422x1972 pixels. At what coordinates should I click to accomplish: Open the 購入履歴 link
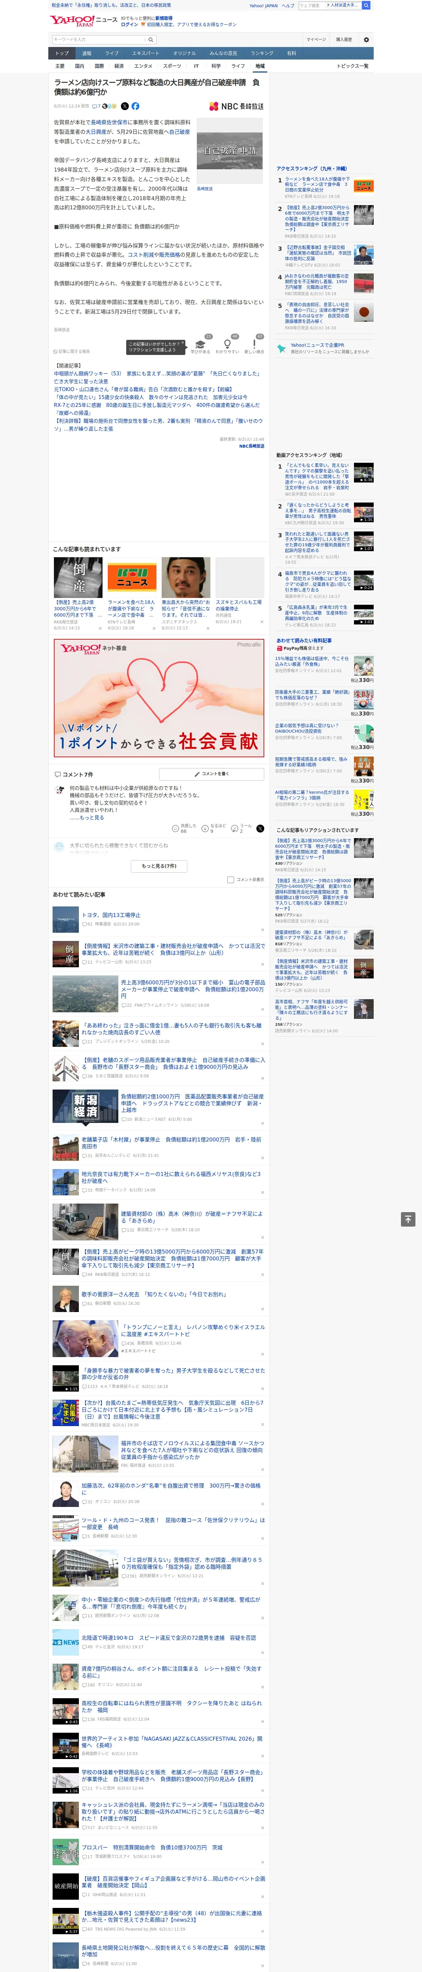[344, 40]
